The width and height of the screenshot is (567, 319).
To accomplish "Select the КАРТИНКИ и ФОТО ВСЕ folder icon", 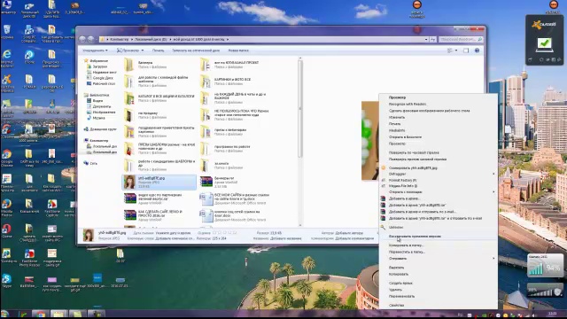I will point(206,82).
